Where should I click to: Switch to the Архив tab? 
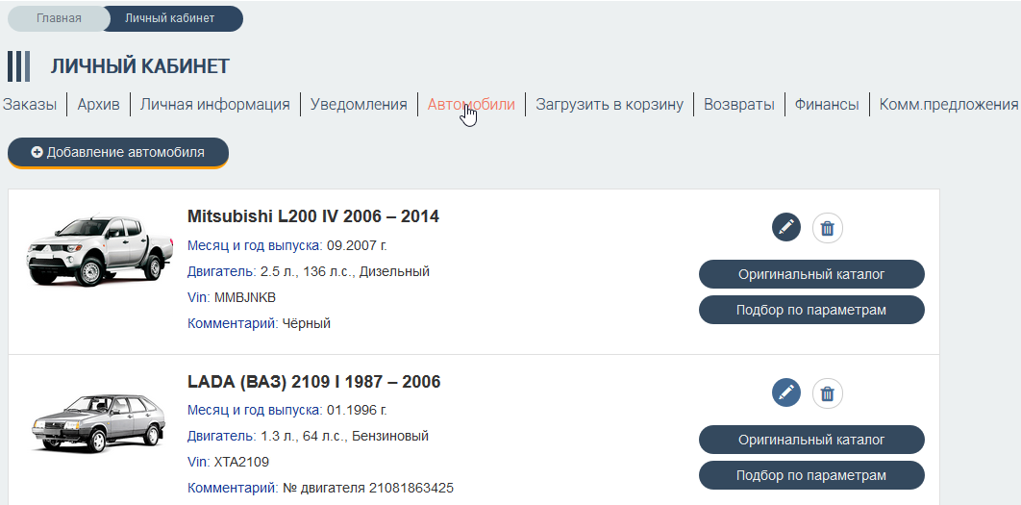pos(99,105)
